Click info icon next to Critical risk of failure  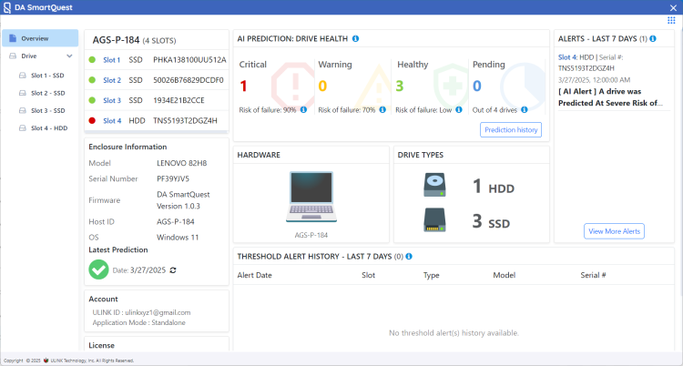click(x=303, y=109)
